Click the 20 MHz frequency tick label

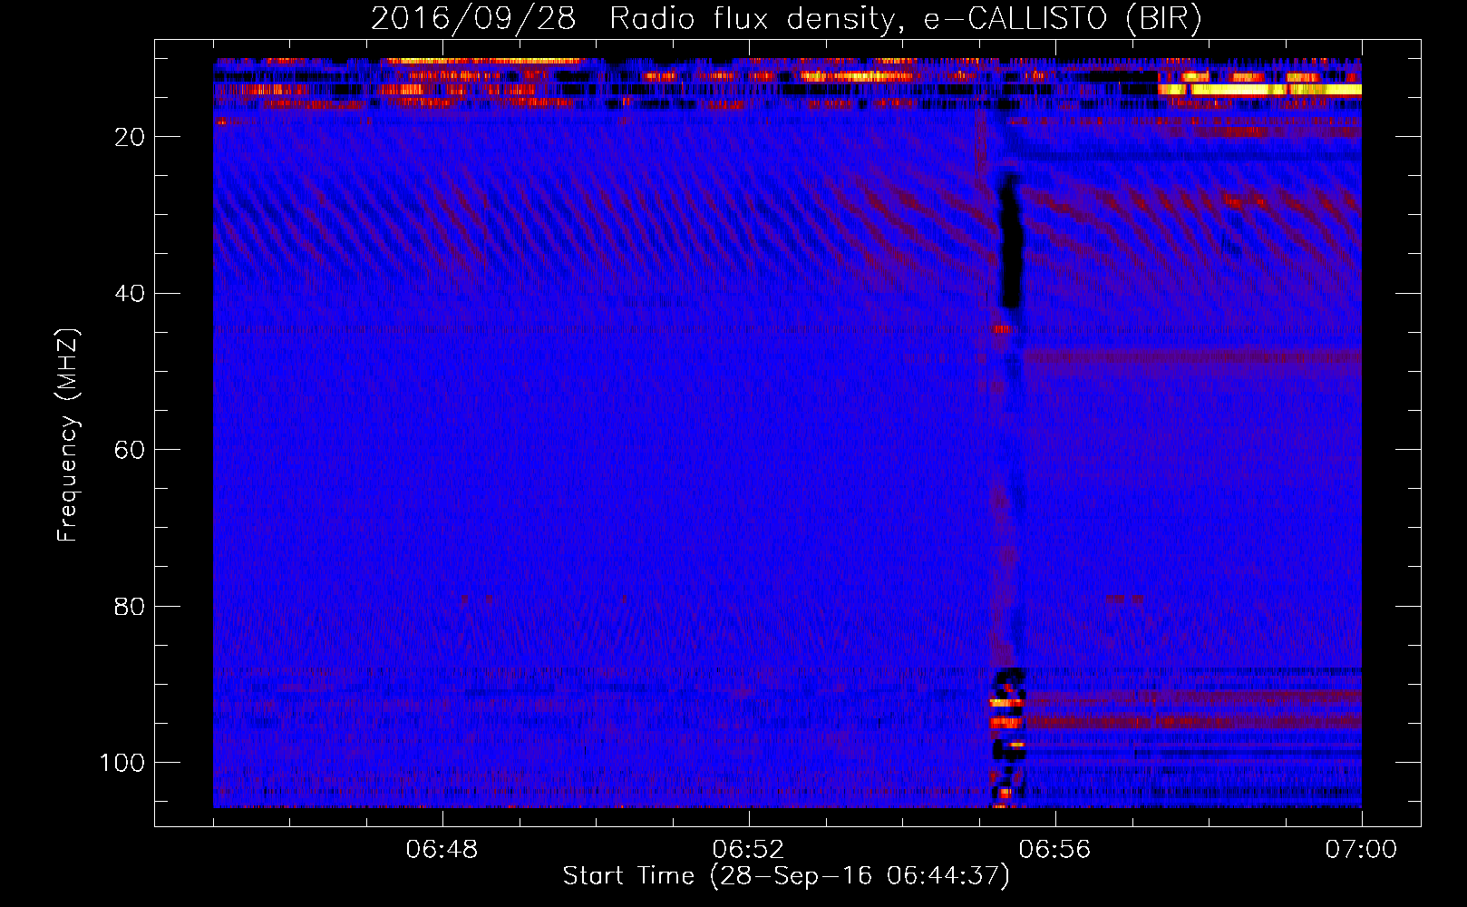pyautogui.click(x=130, y=137)
